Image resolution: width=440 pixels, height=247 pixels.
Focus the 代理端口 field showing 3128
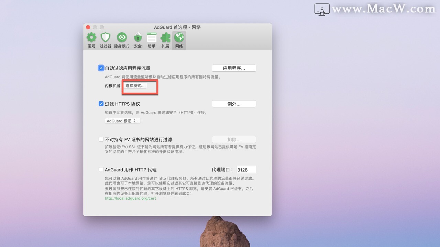point(246,169)
